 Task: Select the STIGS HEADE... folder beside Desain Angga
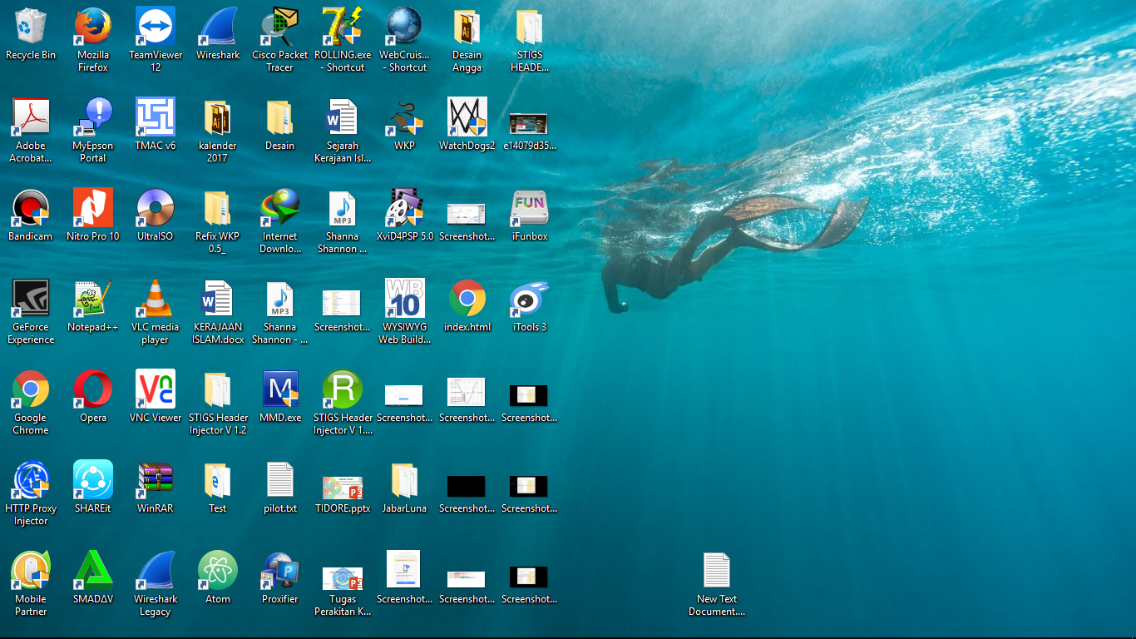(x=529, y=27)
